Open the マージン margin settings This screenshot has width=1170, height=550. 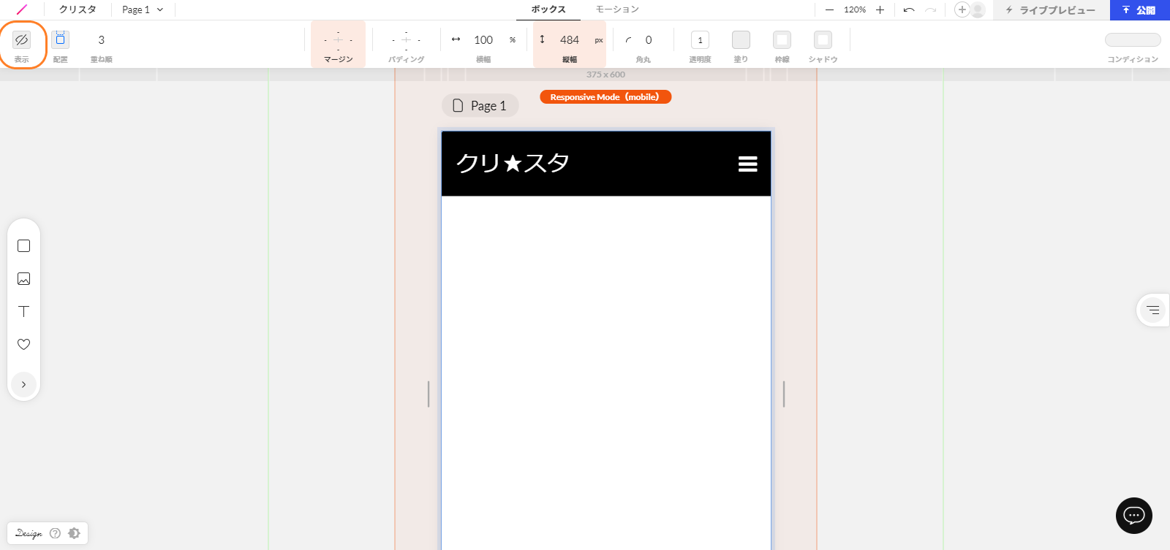pos(338,44)
